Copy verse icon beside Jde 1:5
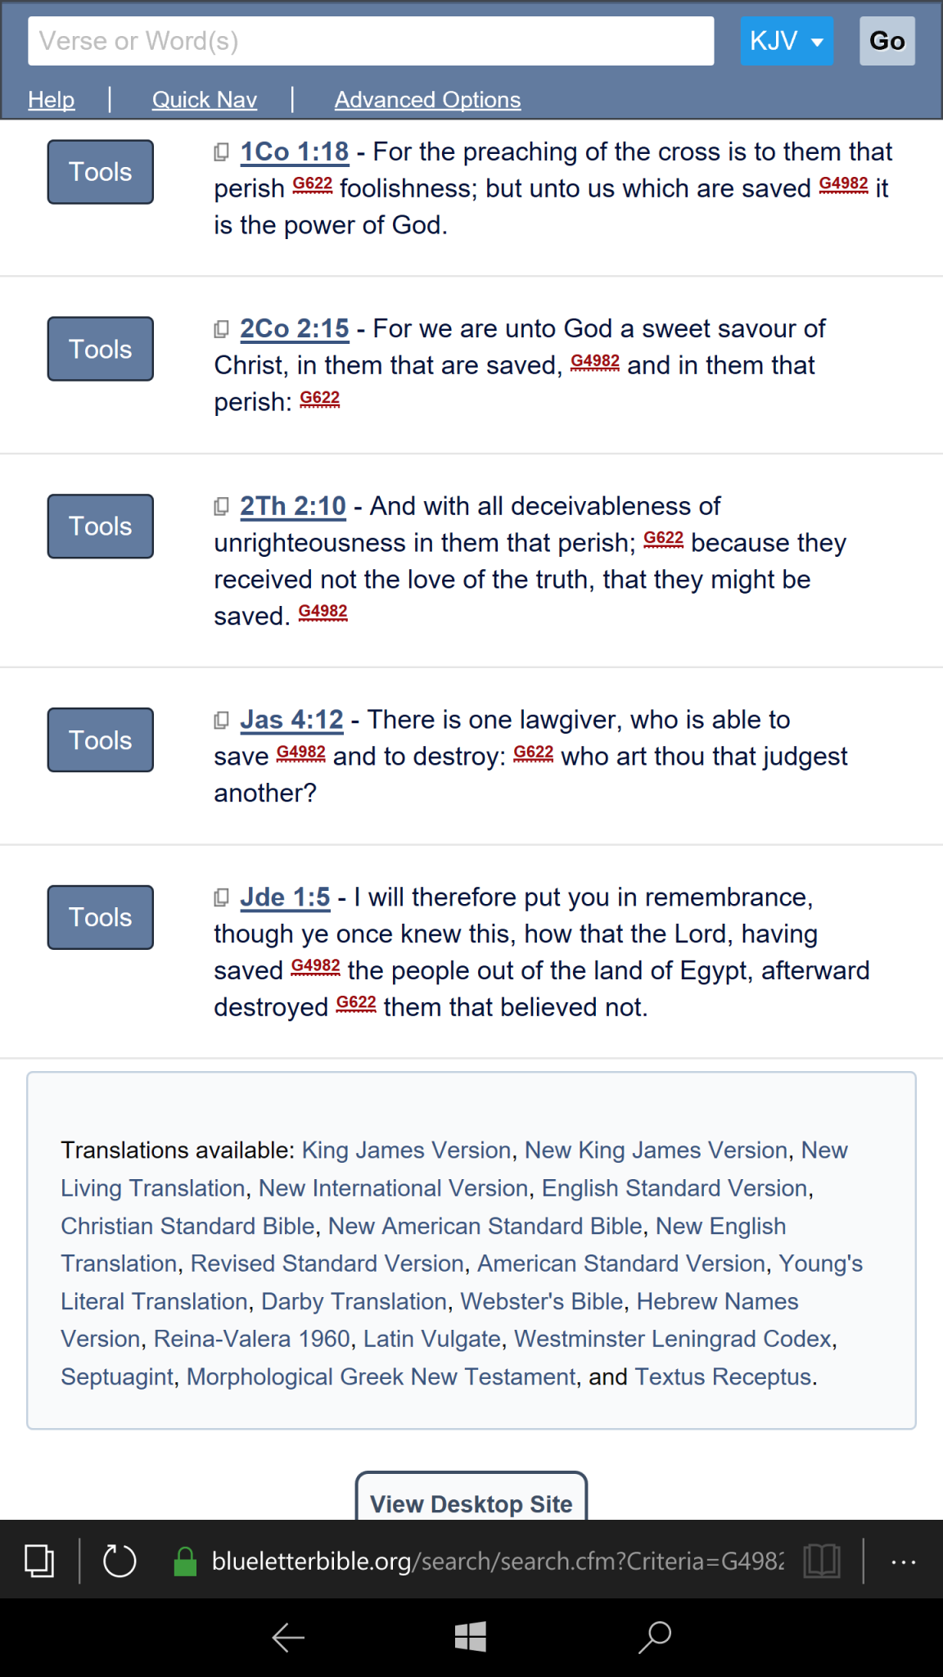This screenshot has height=1677, width=943. tap(221, 898)
